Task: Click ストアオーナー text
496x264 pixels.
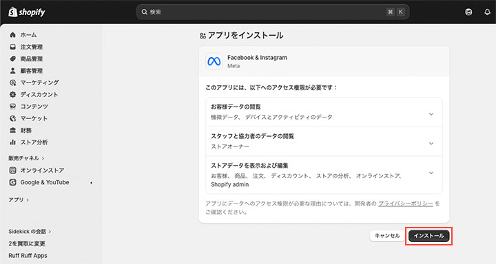Action: click(230, 146)
